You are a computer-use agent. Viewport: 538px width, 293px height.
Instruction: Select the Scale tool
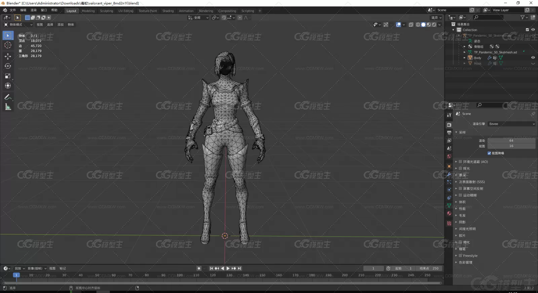[x=8, y=76]
